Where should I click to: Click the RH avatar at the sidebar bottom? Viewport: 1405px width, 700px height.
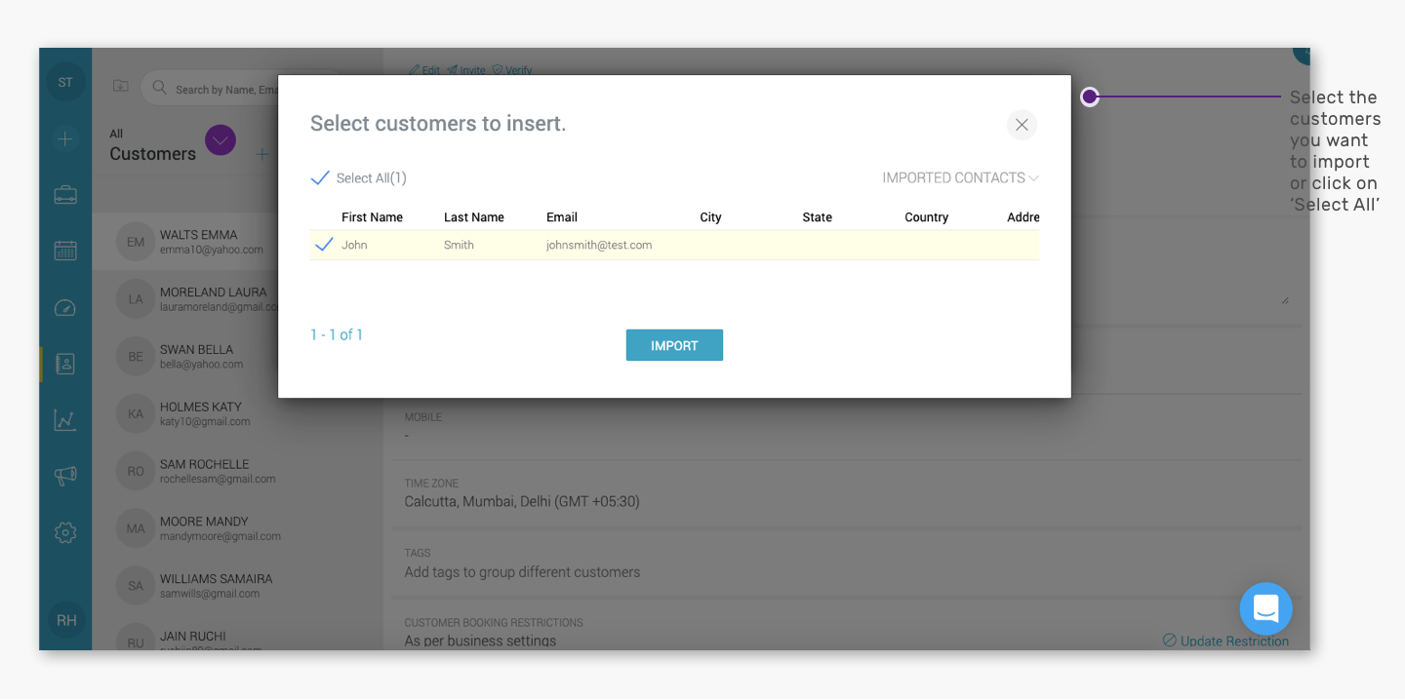pos(65,620)
